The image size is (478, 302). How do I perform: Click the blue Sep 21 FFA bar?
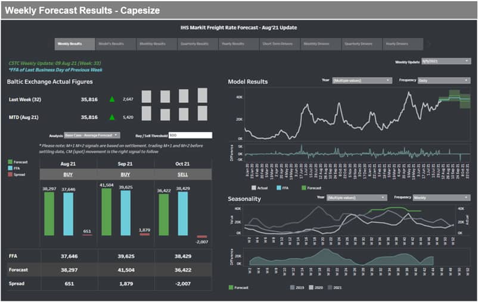(x=125, y=212)
